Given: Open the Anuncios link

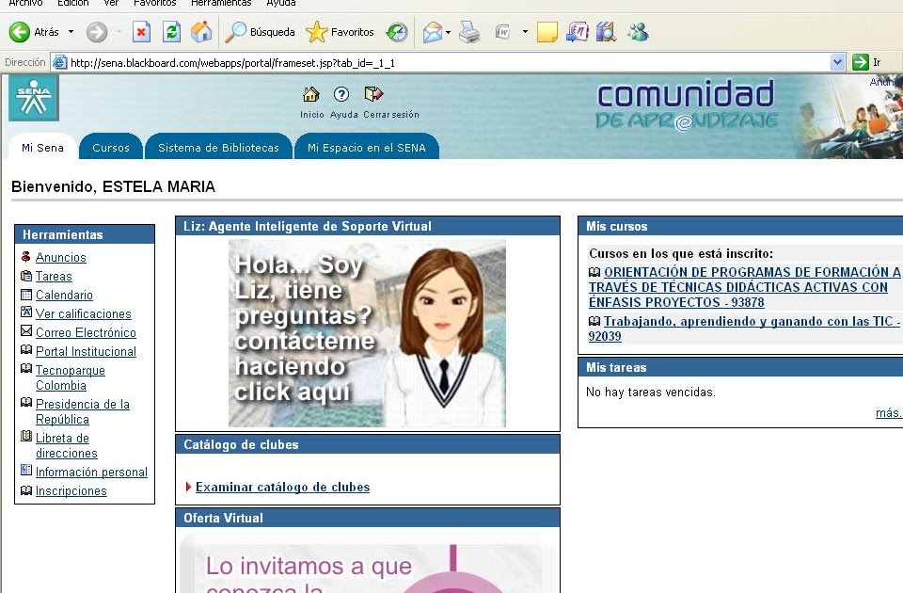Looking at the screenshot, I should pyautogui.click(x=60, y=258).
